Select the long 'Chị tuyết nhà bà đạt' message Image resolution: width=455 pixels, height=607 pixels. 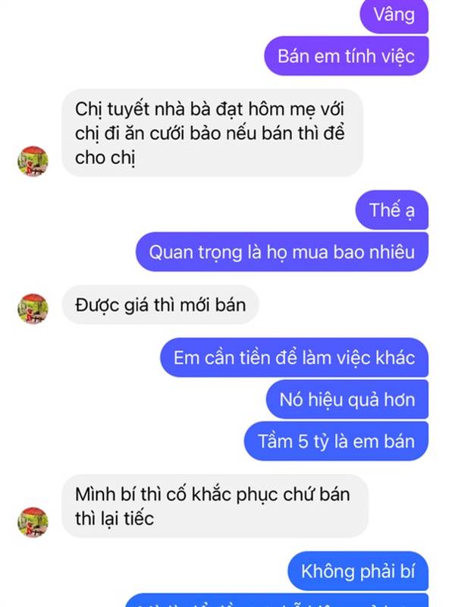coord(212,134)
